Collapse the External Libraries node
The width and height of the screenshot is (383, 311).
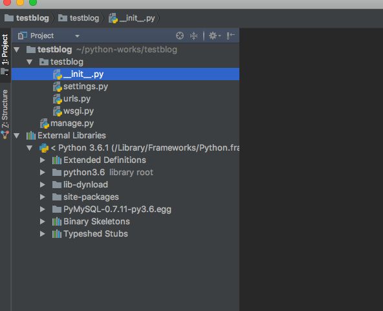point(17,136)
